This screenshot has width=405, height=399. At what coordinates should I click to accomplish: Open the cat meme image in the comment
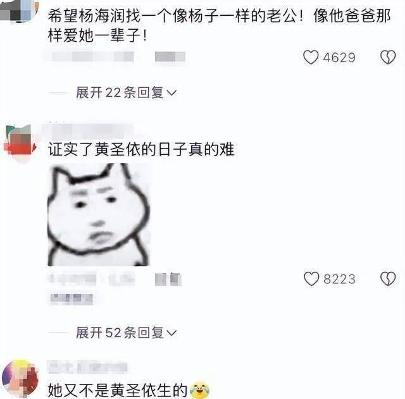click(99, 215)
